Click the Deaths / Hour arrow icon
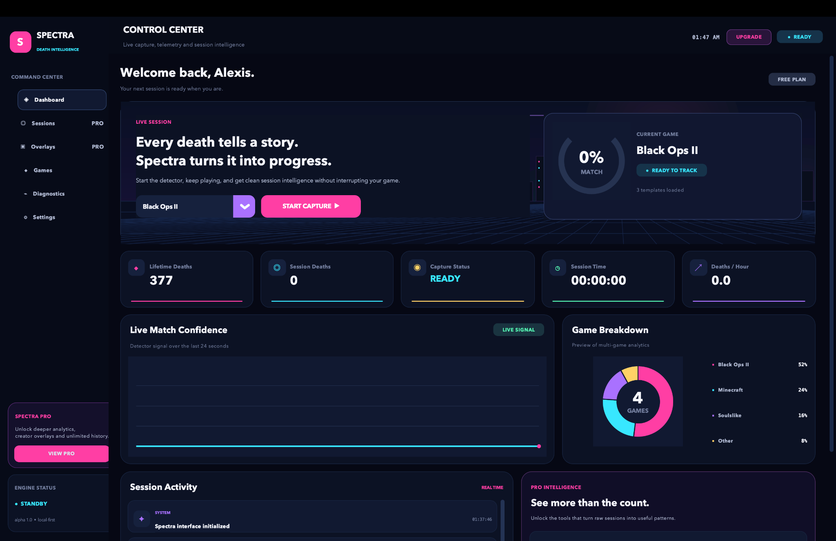The height and width of the screenshot is (541, 836). [698, 268]
